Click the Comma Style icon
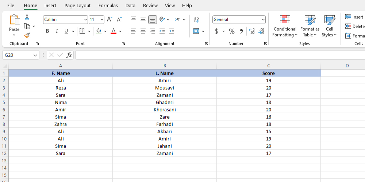 [241, 31]
